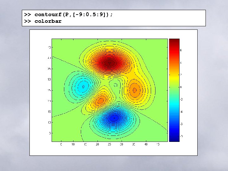This screenshot has width=228, height=171.
Task: Click the colorbar tick label -4
Action: pyautogui.click(x=181, y=112)
